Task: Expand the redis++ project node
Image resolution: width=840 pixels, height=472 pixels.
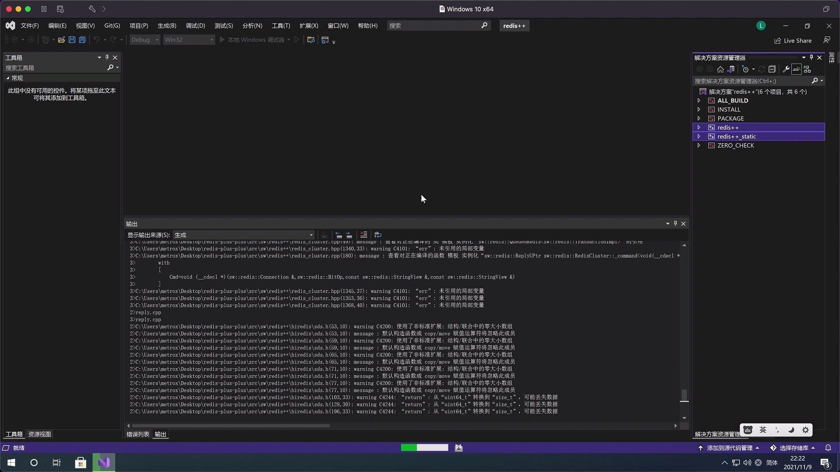Action: (x=699, y=128)
